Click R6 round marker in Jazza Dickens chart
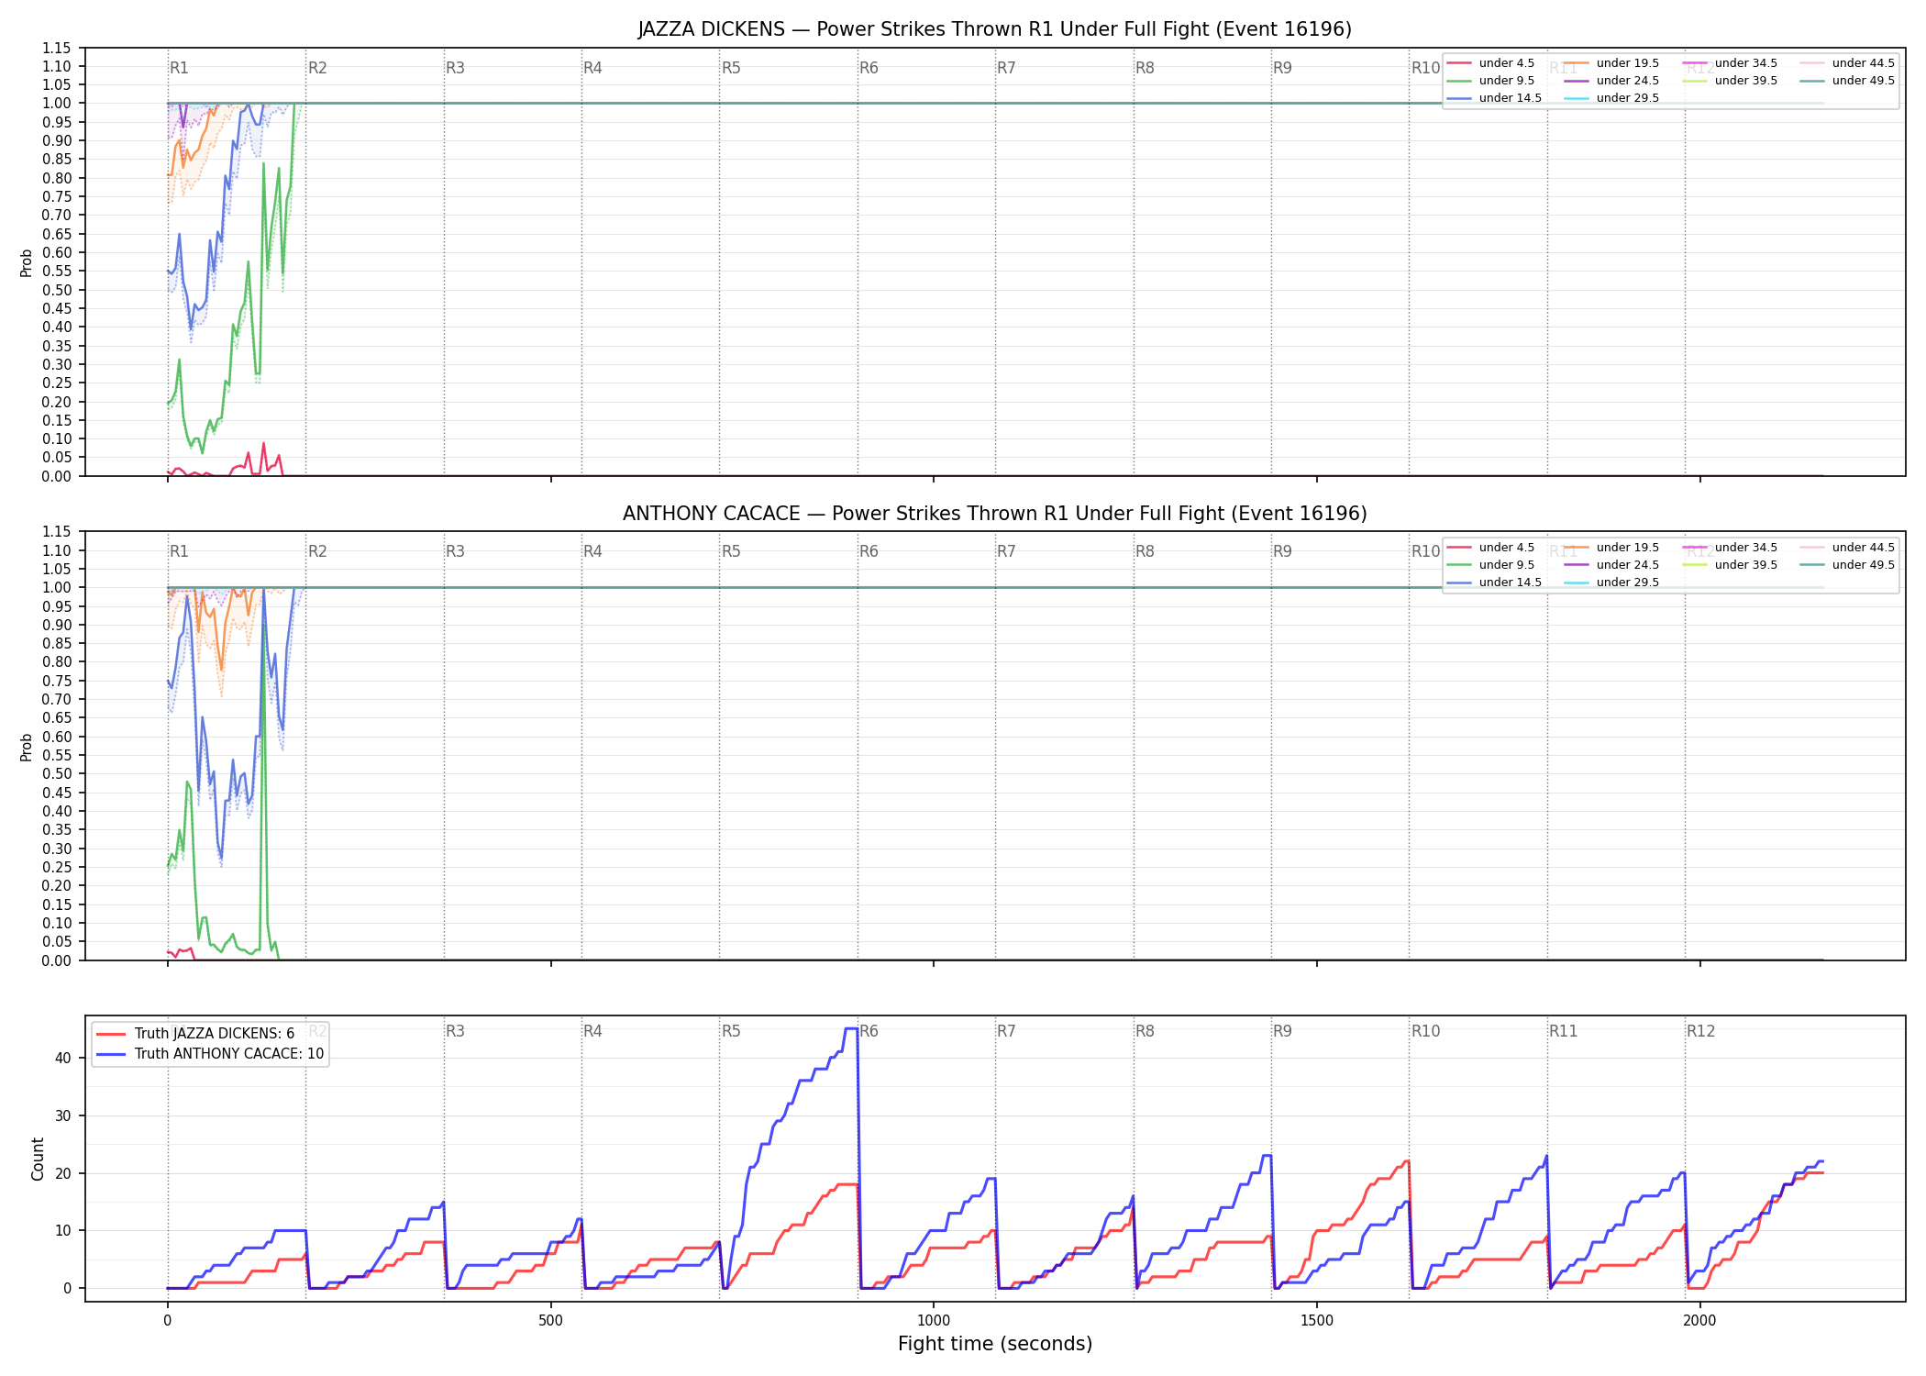The height and width of the screenshot is (1376, 1926). 869,68
